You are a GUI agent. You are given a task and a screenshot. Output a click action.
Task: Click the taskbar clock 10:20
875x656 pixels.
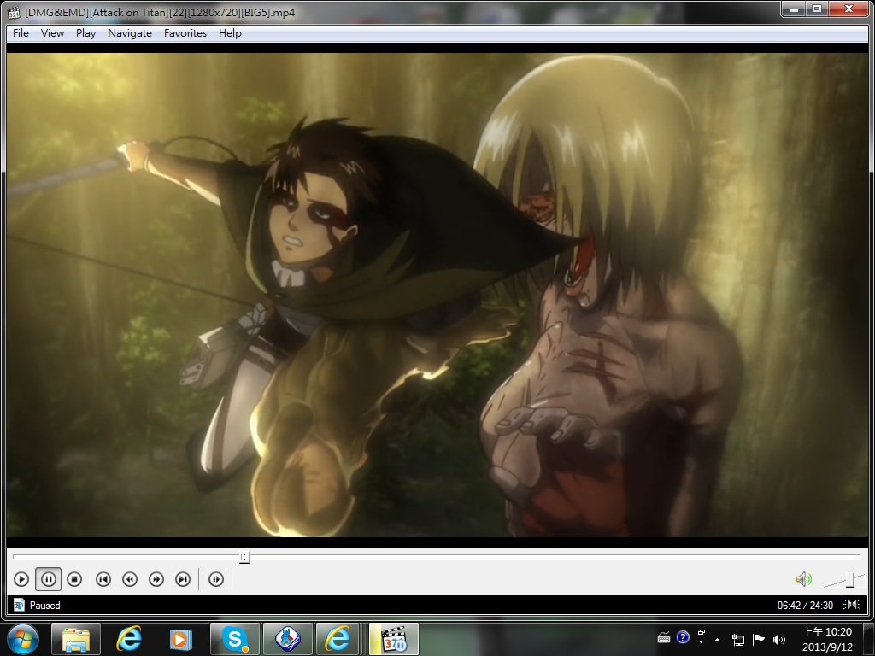827,639
